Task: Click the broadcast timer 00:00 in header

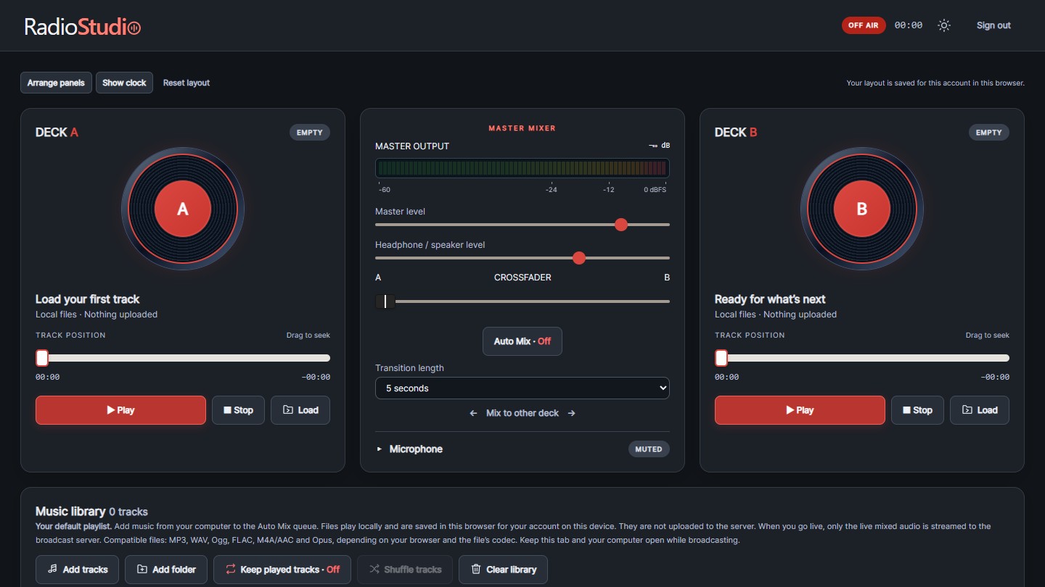Action: point(909,25)
